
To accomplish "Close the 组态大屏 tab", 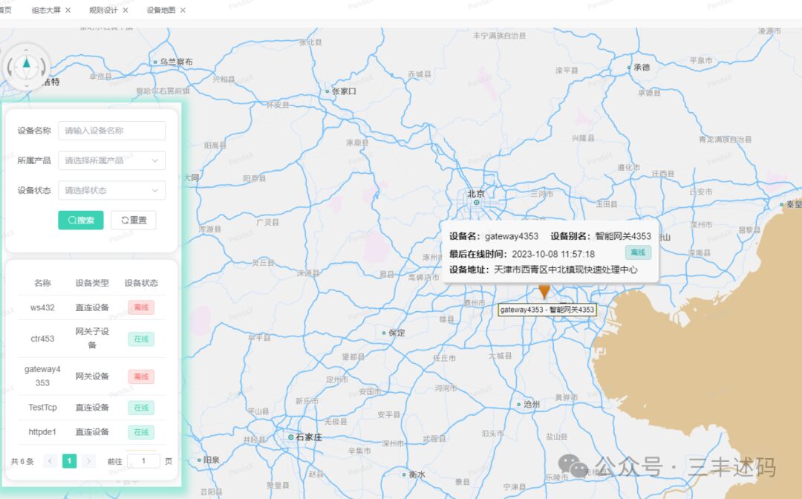I will pyautogui.click(x=68, y=10).
